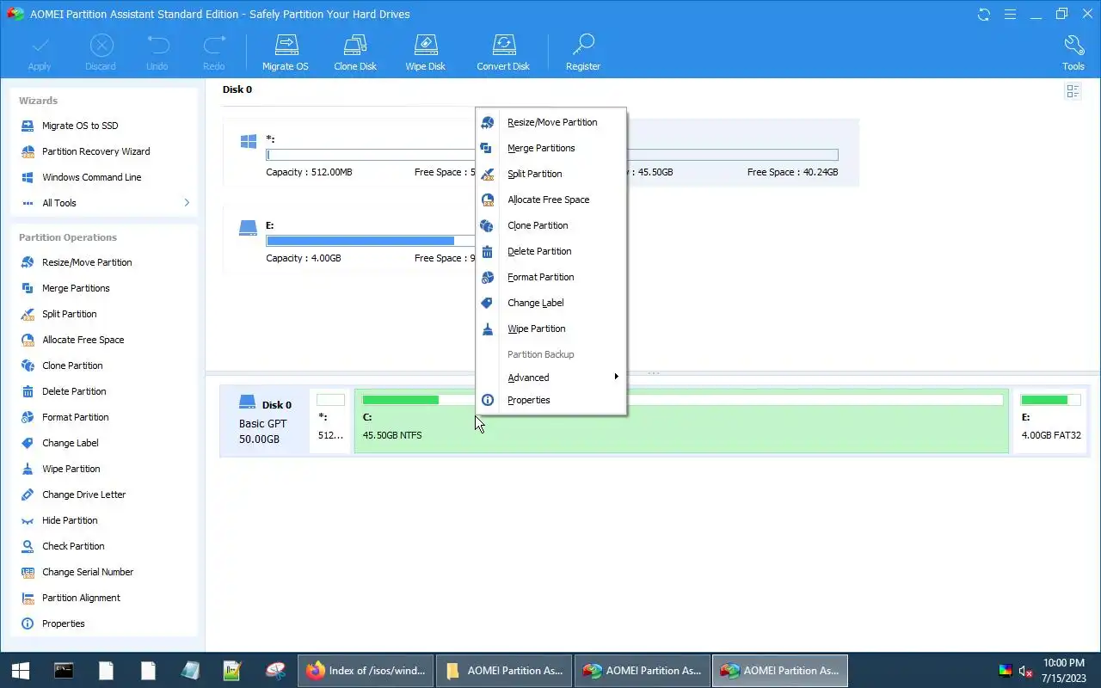Open Change Drive Letter operation
This screenshot has width=1101, height=688.
(83, 494)
